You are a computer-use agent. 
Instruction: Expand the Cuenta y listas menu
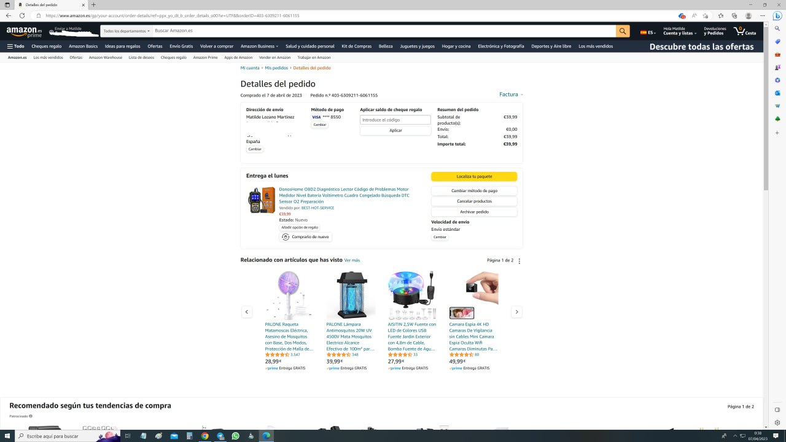[x=679, y=31]
